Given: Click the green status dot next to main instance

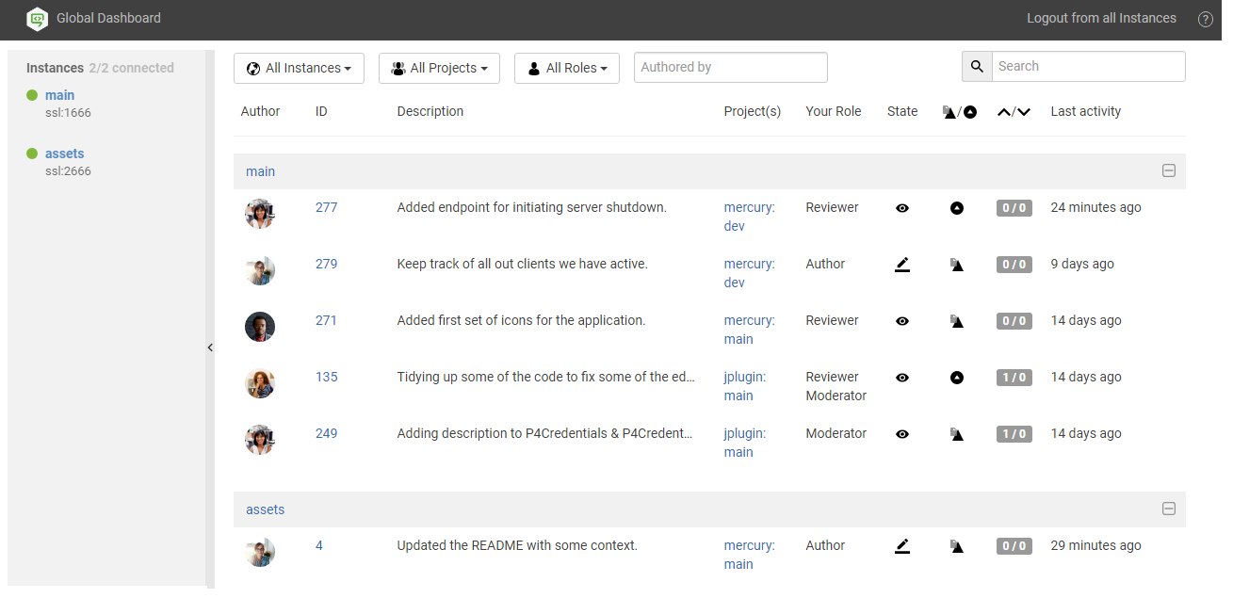Looking at the screenshot, I should point(33,95).
